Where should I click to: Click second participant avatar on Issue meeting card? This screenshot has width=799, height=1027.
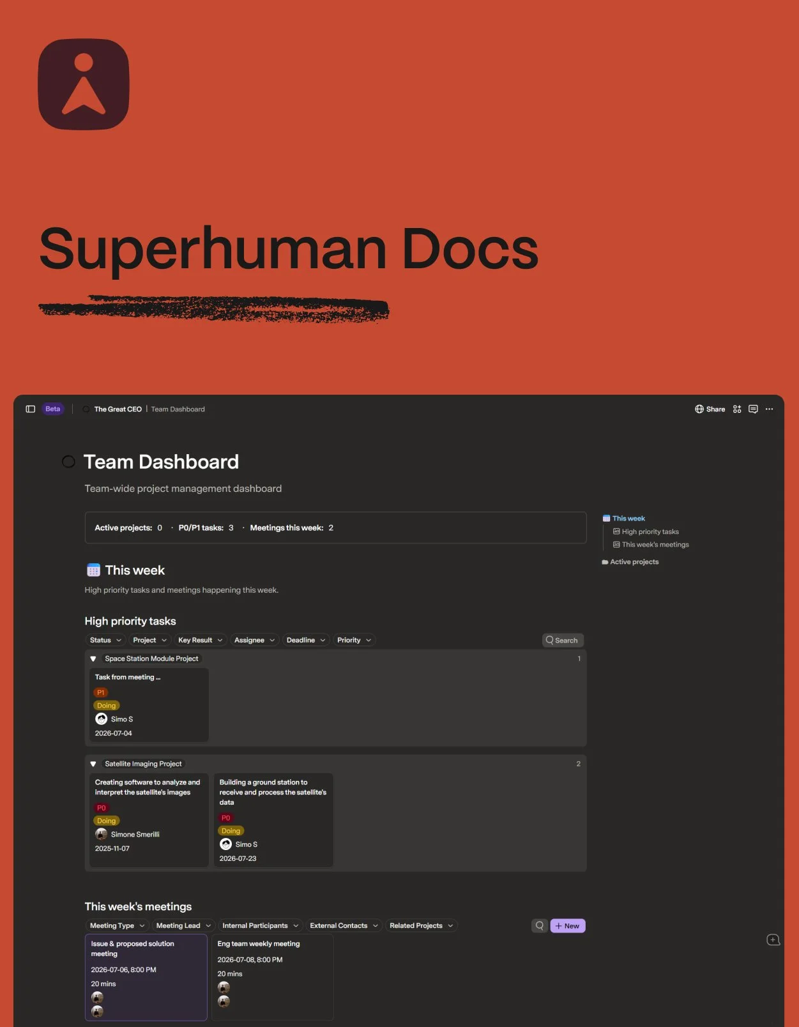pyautogui.click(x=97, y=1011)
